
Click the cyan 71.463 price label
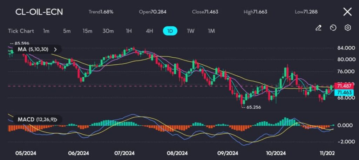(343, 92)
